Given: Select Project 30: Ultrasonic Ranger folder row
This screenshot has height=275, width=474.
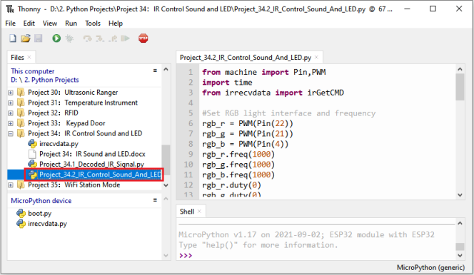Looking at the screenshot, I should coord(73,93).
